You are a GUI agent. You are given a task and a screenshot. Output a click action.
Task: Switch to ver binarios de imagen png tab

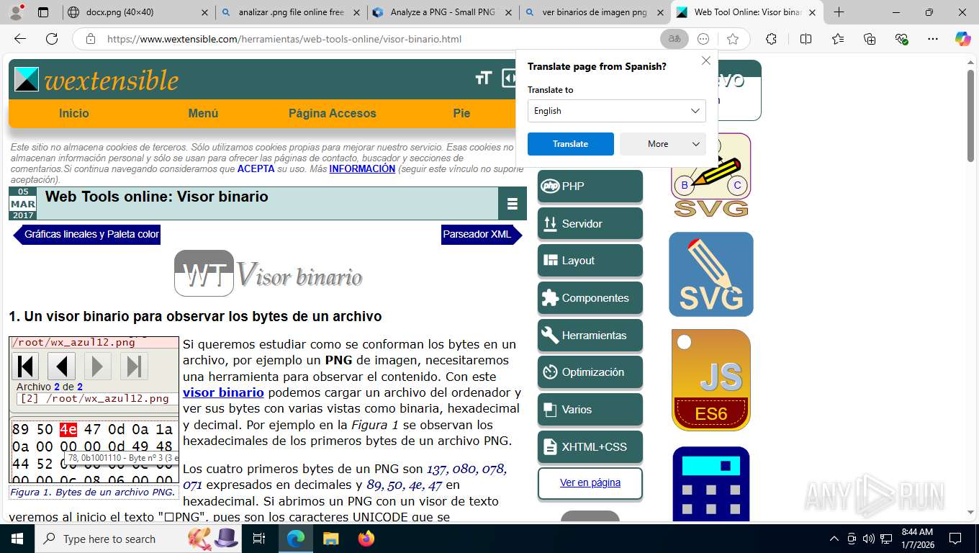coord(595,12)
